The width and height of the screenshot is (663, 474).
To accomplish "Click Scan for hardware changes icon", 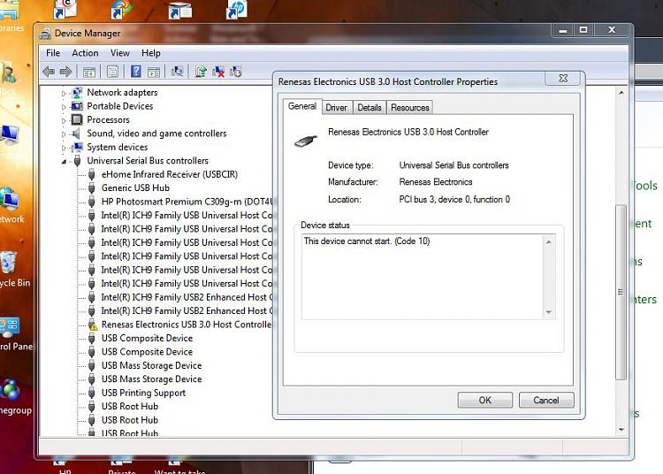I will click(x=177, y=71).
